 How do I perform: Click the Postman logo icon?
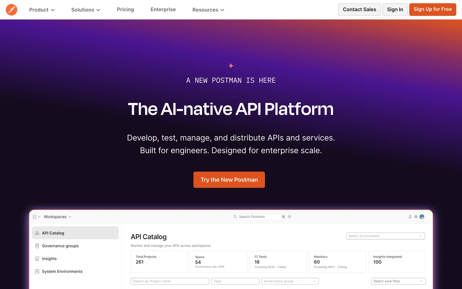coord(12,10)
